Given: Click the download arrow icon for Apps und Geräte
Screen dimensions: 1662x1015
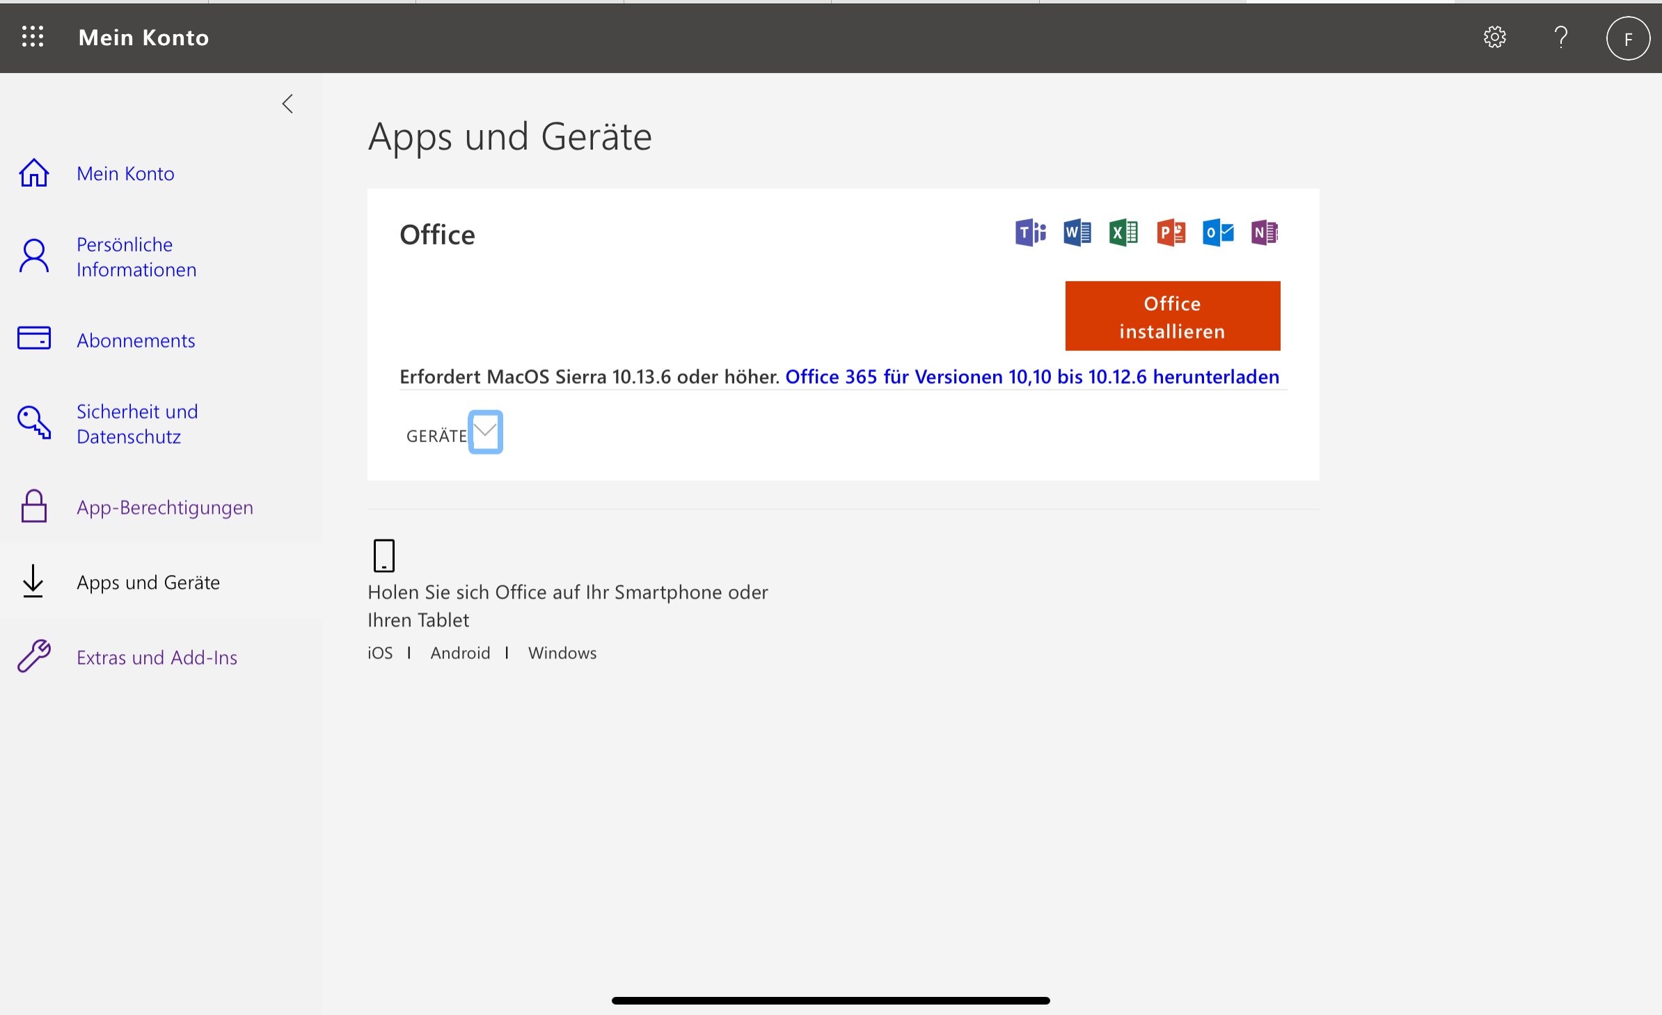Looking at the screenshot, I should click(33, 581).
